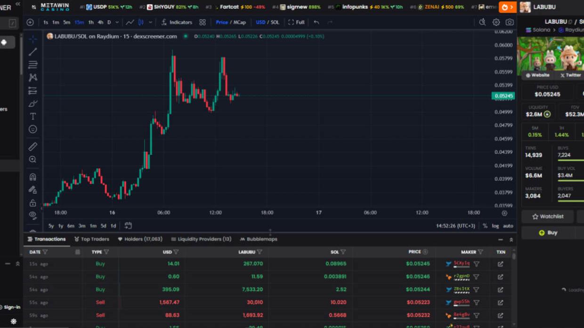Open the indicator templates grid icon
The image size is (584, 328).
[x=203, y=22]
